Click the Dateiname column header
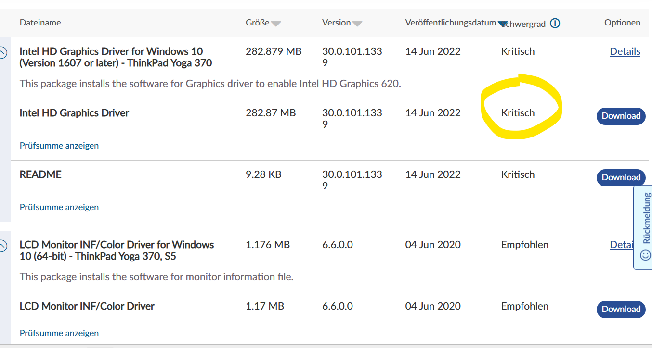The width and height of the screenshot is (652, 348). point(40,23)
